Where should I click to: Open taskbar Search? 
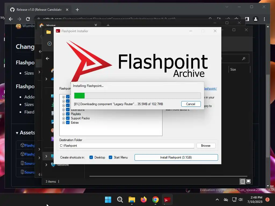[120, 200]
